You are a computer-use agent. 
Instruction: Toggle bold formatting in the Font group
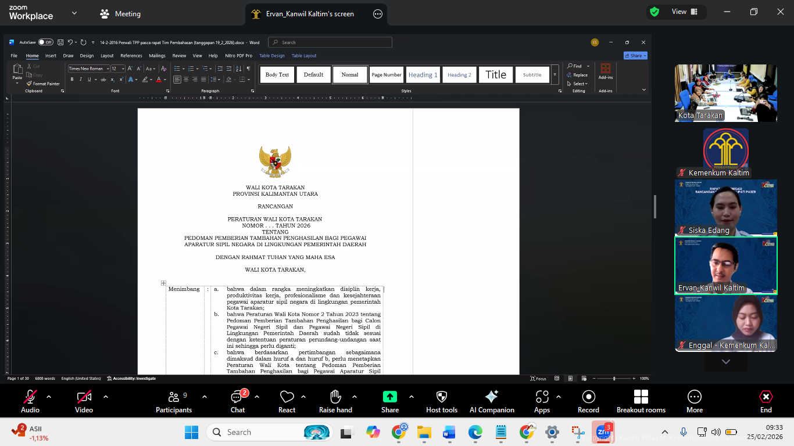point(72,79)
